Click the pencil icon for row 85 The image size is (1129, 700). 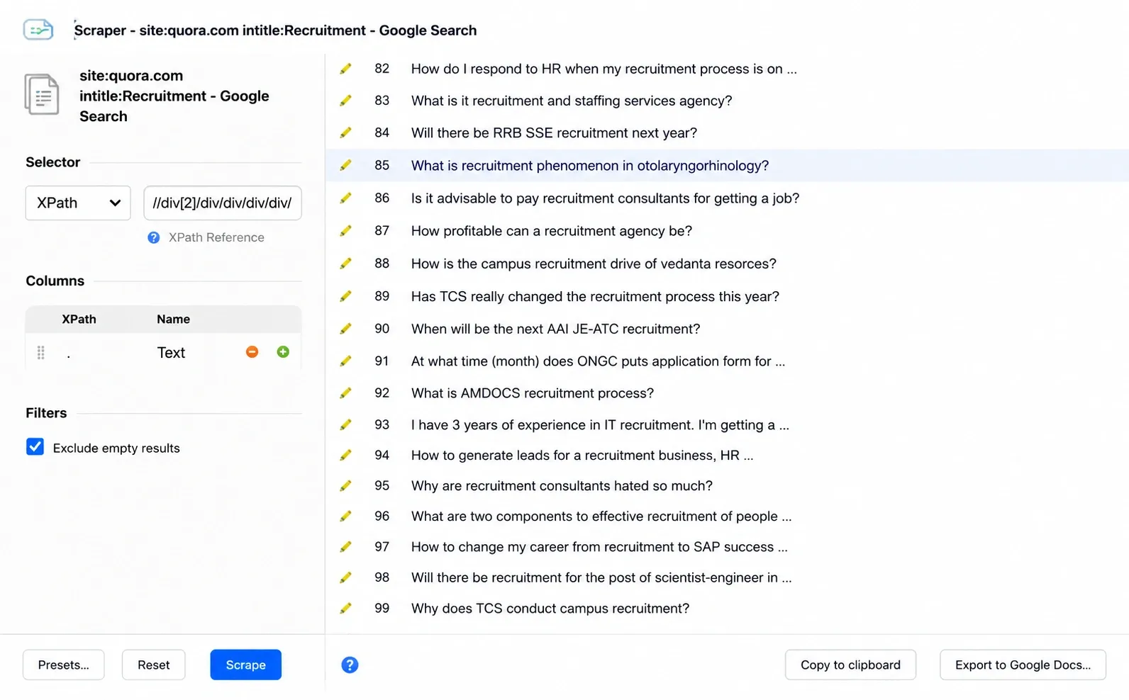click(x=345, y=165)
